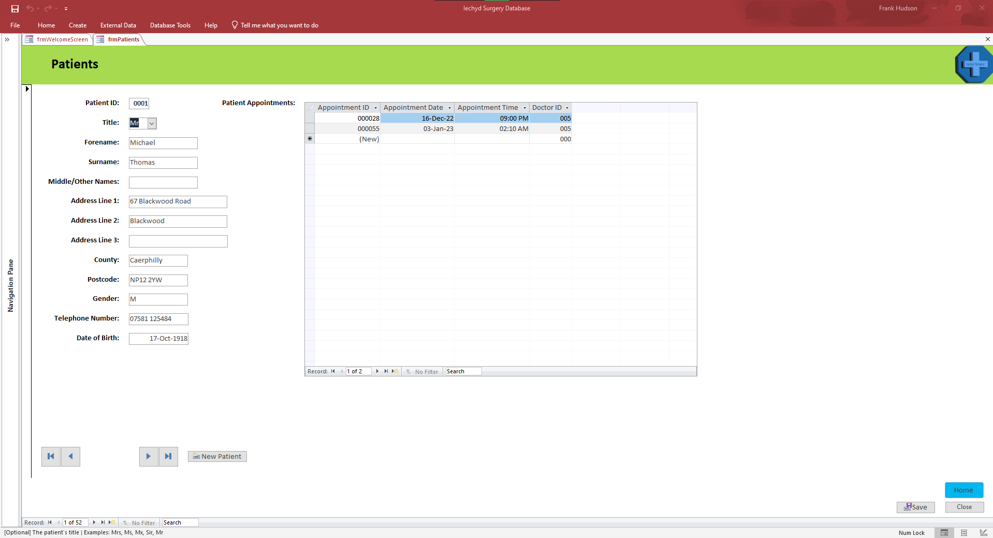Open the Title combo box dropdown
This screenshot has height=538, width=993.
[152, 123]
